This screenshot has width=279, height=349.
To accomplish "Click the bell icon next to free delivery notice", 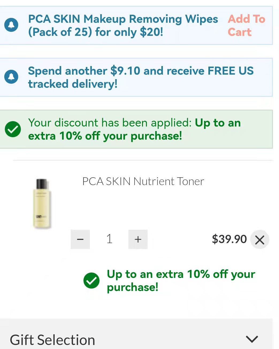I will [x=11, y=77].
